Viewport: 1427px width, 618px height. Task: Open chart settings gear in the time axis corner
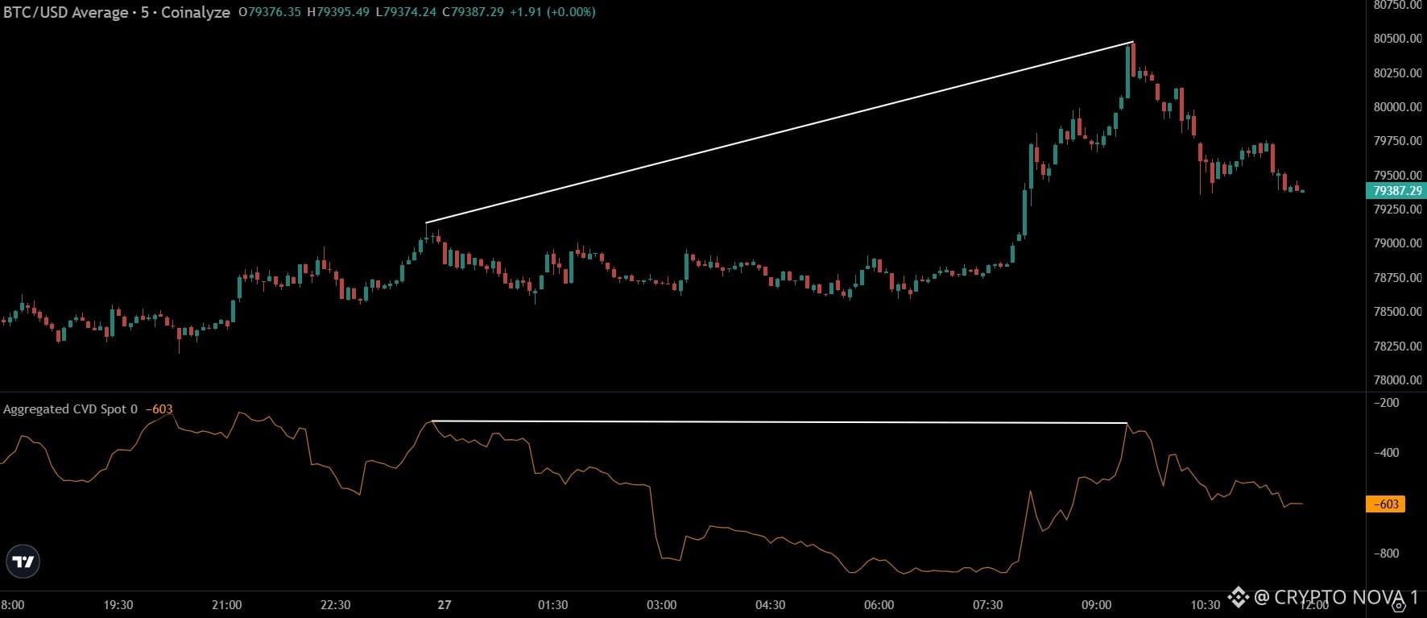pyautogui.click(x=1399, y=605)
